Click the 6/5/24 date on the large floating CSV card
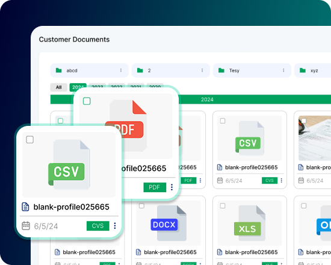Image resolution: width=331 pixels, height=265 pixels. point(46,226)
